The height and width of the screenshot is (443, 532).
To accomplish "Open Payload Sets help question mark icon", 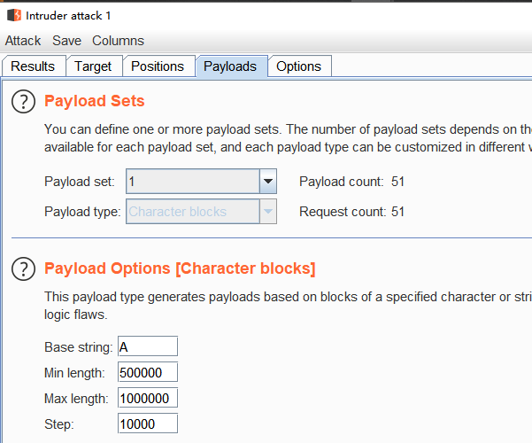I will point(23,102).
